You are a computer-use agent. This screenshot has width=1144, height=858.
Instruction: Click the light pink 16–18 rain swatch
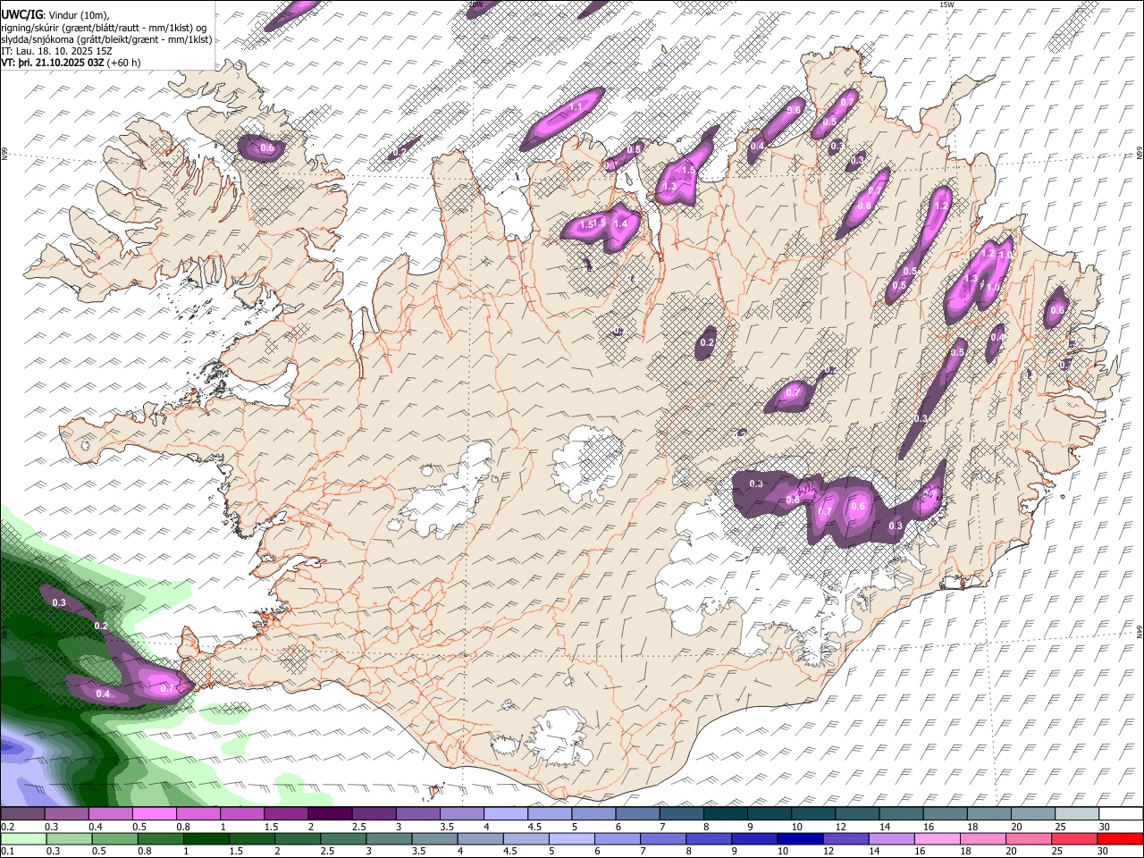937,838
